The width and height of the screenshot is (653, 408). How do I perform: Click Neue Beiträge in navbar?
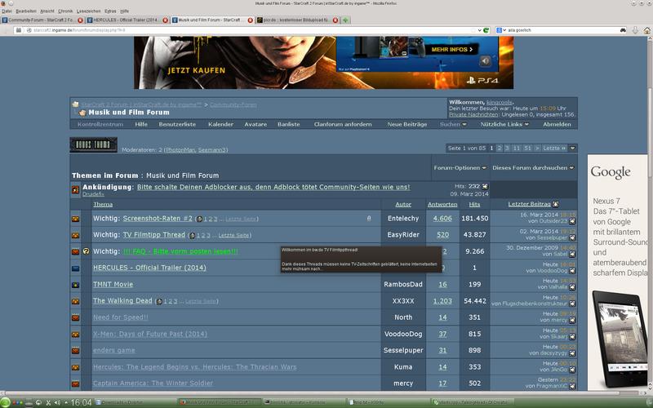406,124
